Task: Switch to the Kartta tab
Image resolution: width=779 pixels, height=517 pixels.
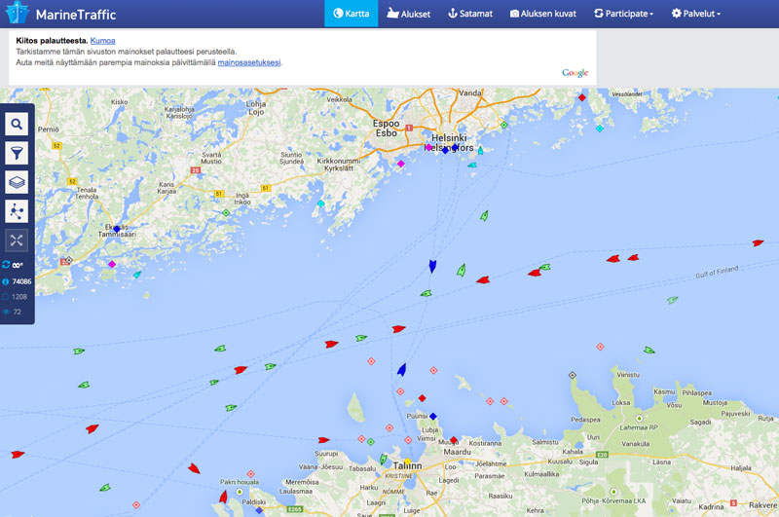Action: pyautogui.click(x=352, y=14)
